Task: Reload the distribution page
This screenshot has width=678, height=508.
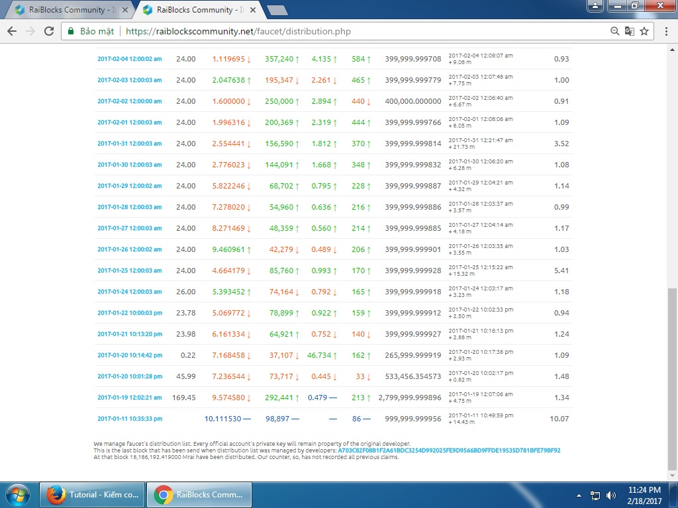Action: tap(48, 31)
